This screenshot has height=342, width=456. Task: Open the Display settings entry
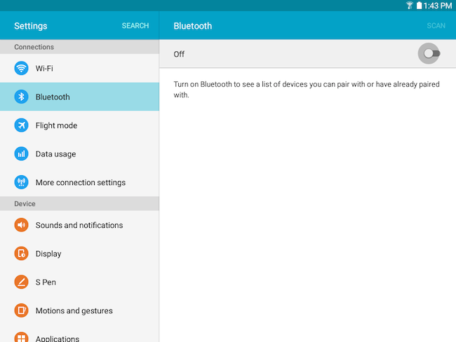[x=79, y=254]
